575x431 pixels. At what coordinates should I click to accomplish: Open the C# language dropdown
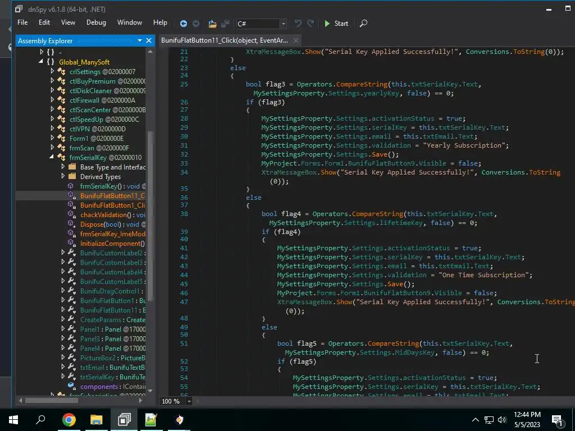click(x=283, y=24)
